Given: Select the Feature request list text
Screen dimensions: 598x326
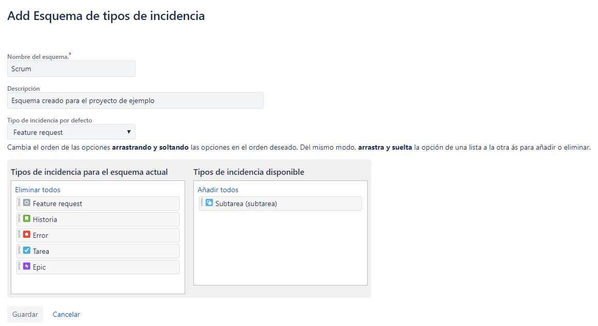Looking at the screenshot, I should click(57, 203).
